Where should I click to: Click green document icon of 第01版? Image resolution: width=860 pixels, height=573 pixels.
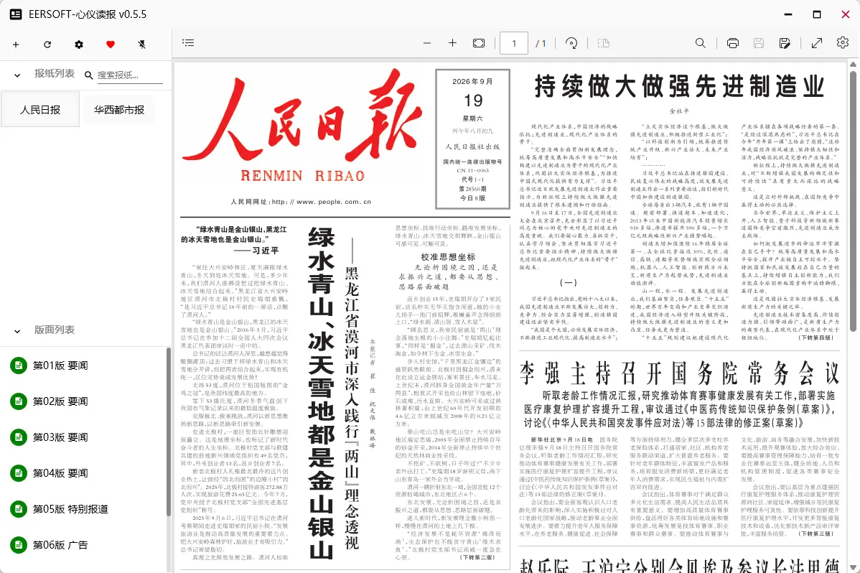(19, 365)
